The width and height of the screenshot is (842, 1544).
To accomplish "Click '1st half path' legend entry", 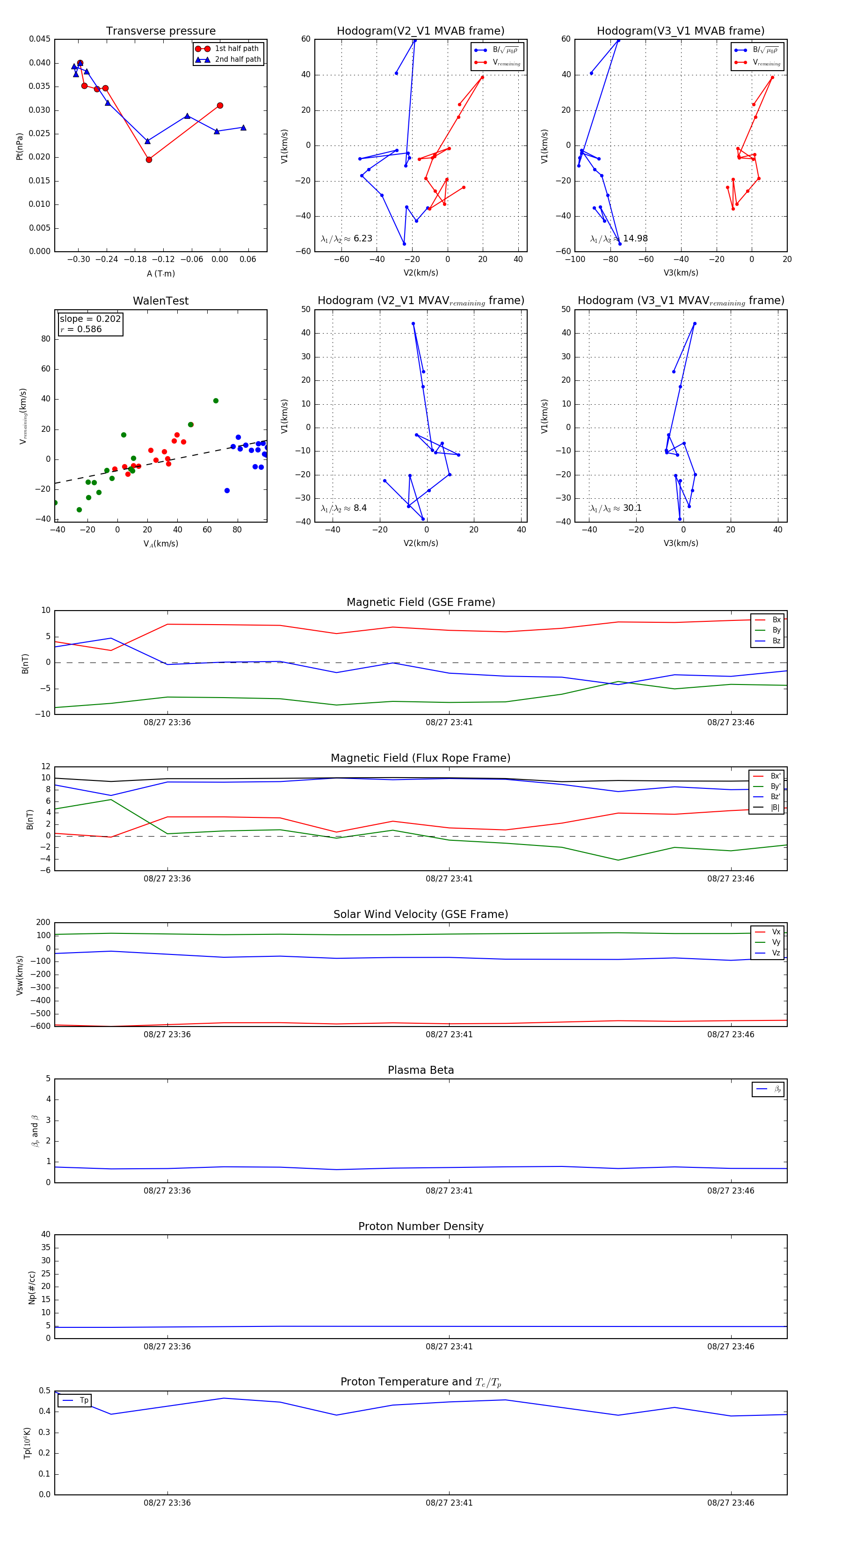I will [228, 49].
